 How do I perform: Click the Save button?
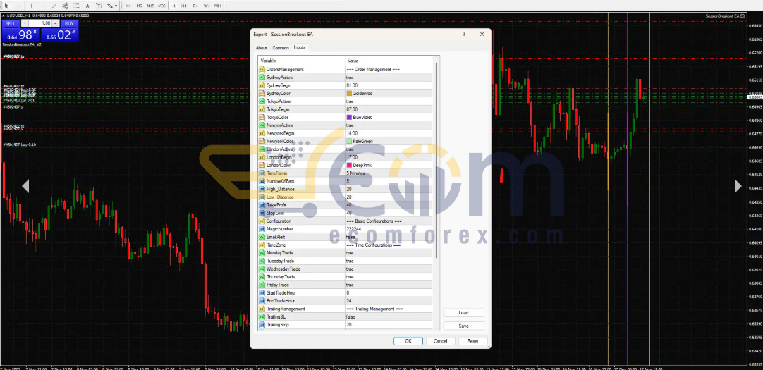point(463,326)
